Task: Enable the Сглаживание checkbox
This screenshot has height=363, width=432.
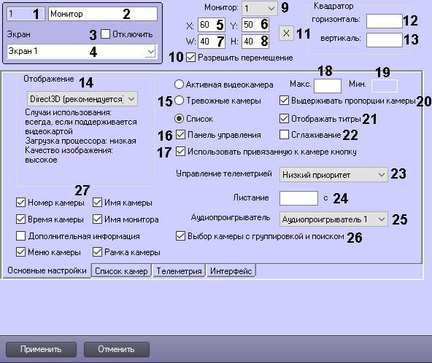Action: (x=284, y=135)
